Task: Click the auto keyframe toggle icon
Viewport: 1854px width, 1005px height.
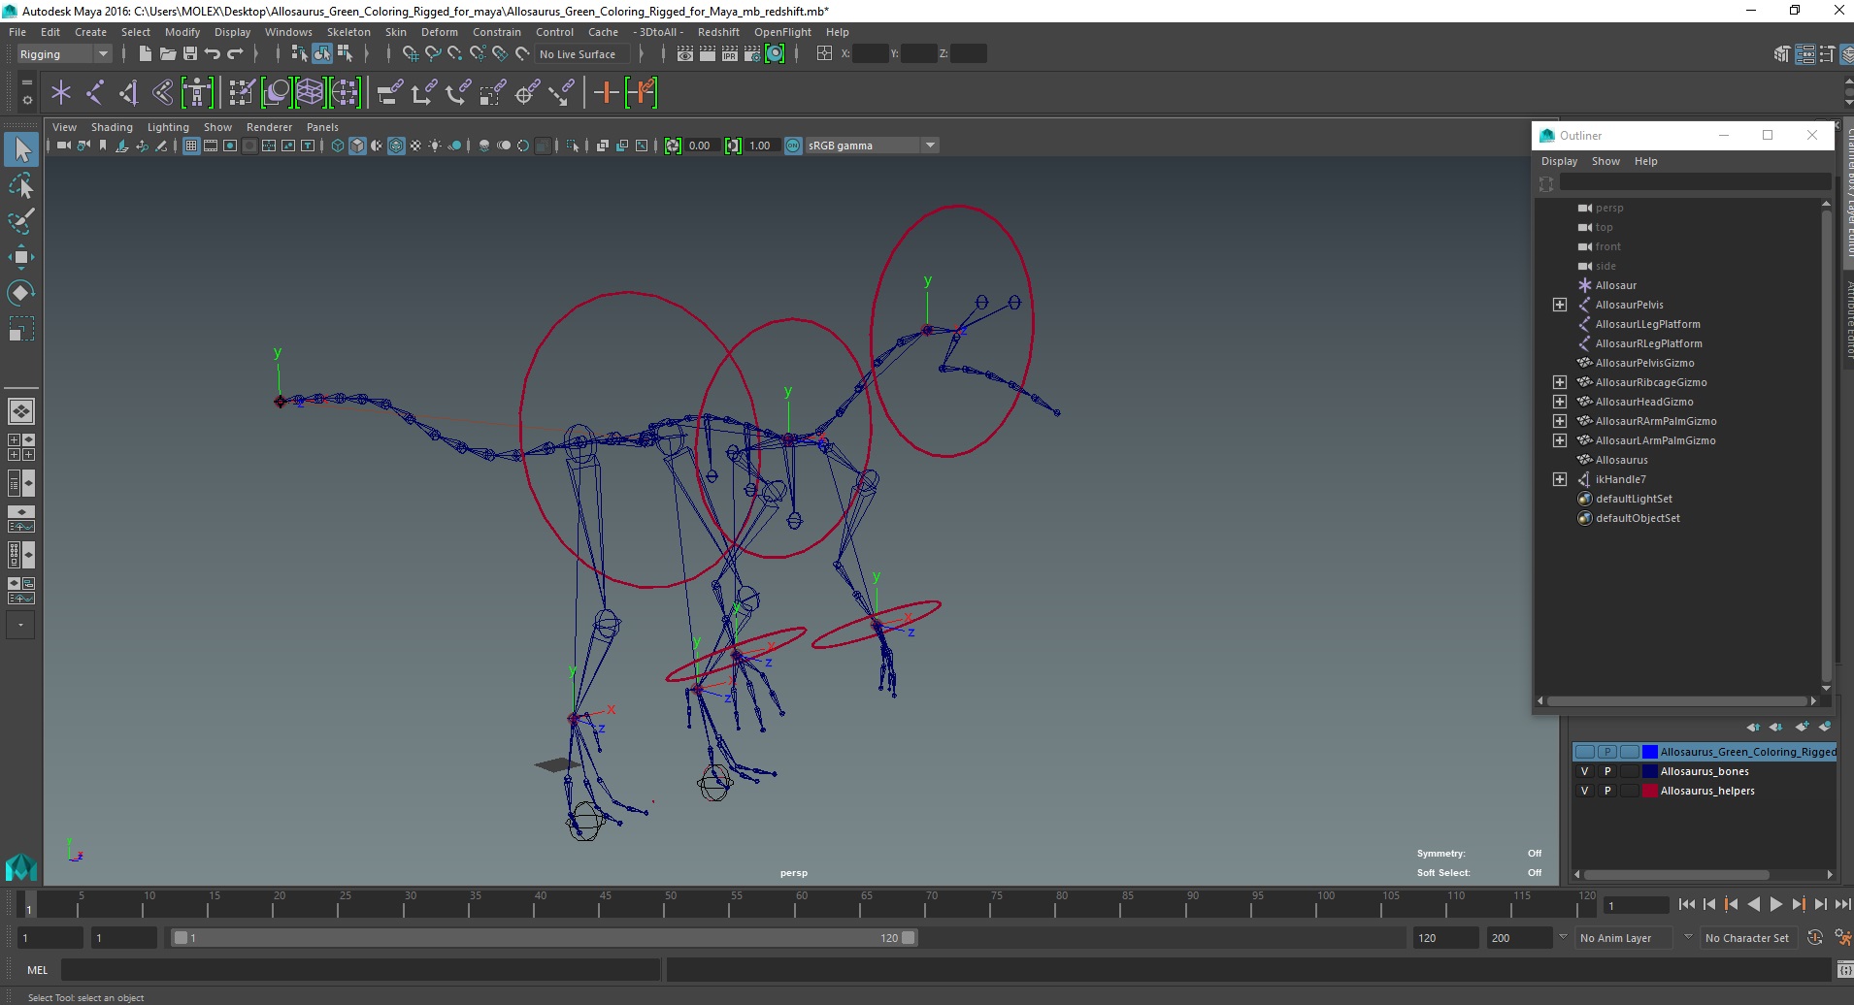Action: pyautogui.click(x=1815, y=938)
